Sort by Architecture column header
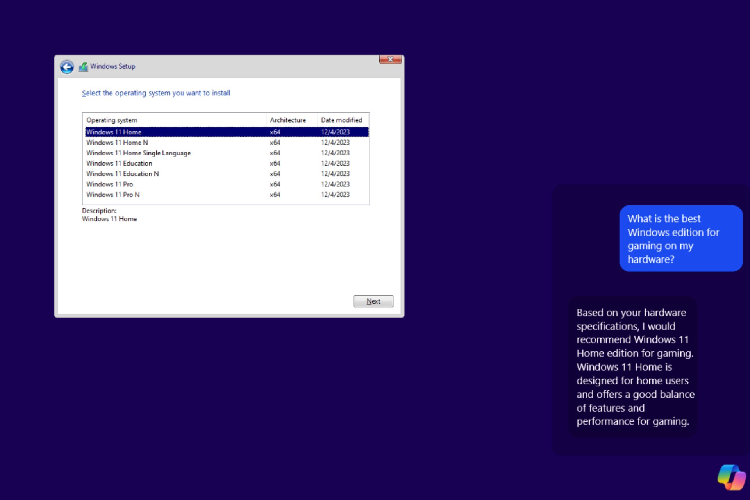 [x=292, y=120]
